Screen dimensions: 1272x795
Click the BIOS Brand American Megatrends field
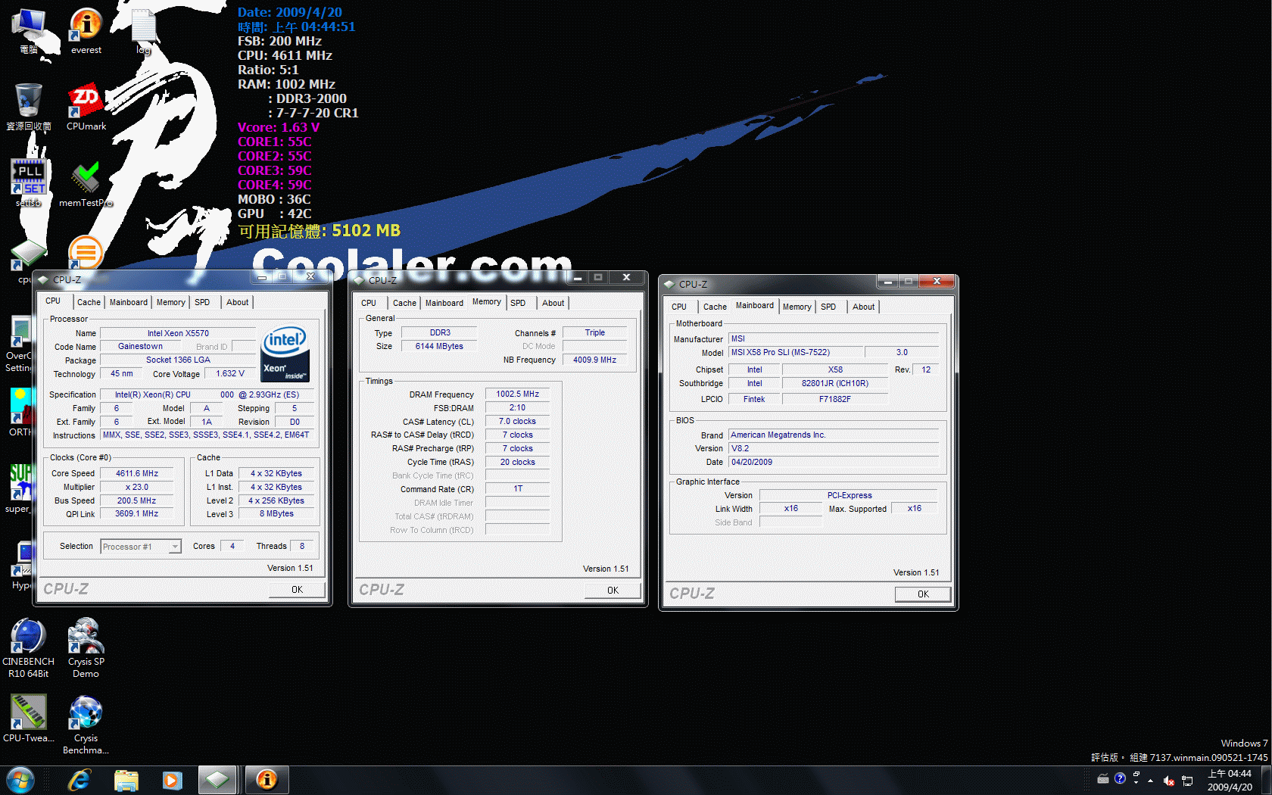[x=834, y=435]
